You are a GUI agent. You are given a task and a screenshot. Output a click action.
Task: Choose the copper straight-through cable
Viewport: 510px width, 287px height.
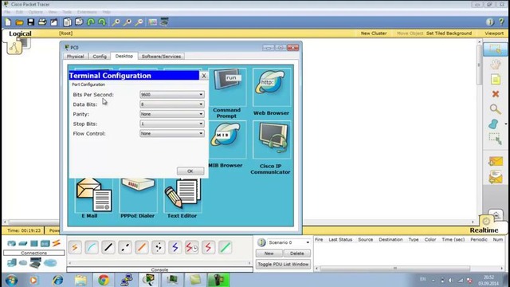pyautogui.click(x=108, y=248)
